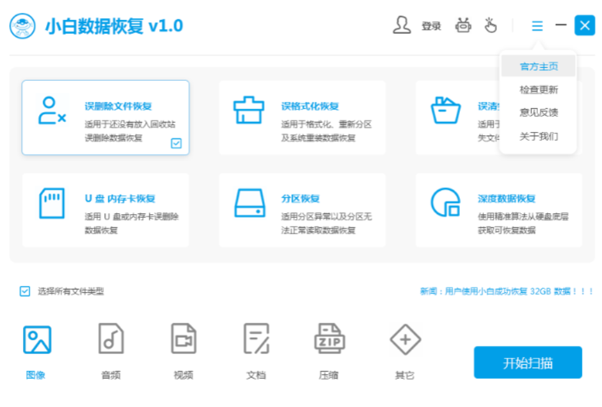This screenshot has width=602, height=407.
Task: Select the 图像 image file type icon
Action: [x=37, y=338]
